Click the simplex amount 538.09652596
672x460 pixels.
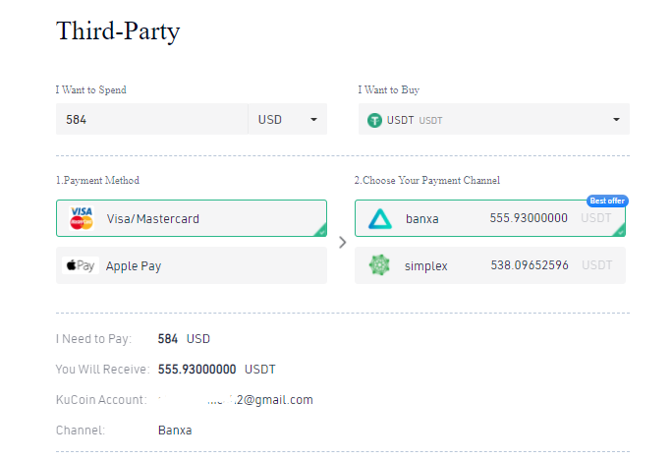pos(529,265)
